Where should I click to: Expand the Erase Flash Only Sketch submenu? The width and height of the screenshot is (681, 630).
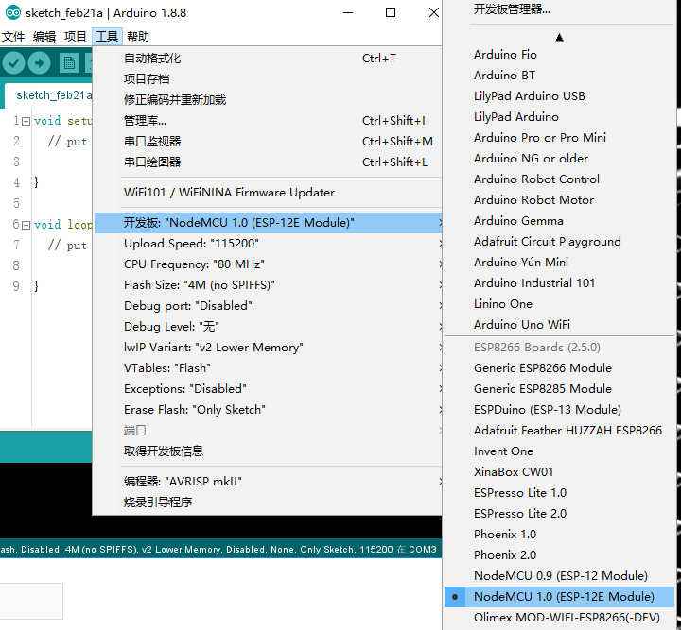pyautogui.click(x=268, y=410)
